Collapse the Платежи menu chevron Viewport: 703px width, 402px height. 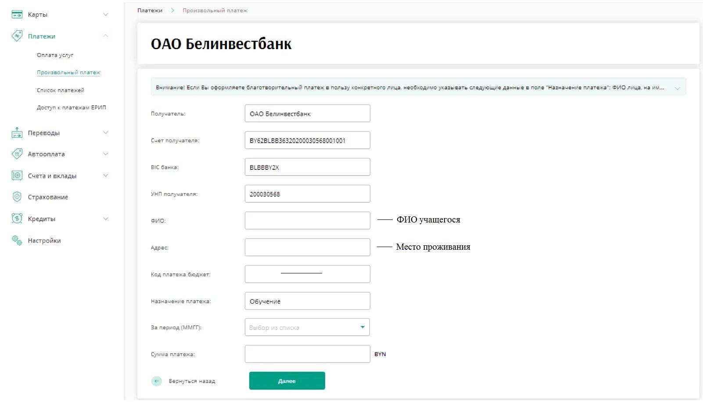[105, 36]
